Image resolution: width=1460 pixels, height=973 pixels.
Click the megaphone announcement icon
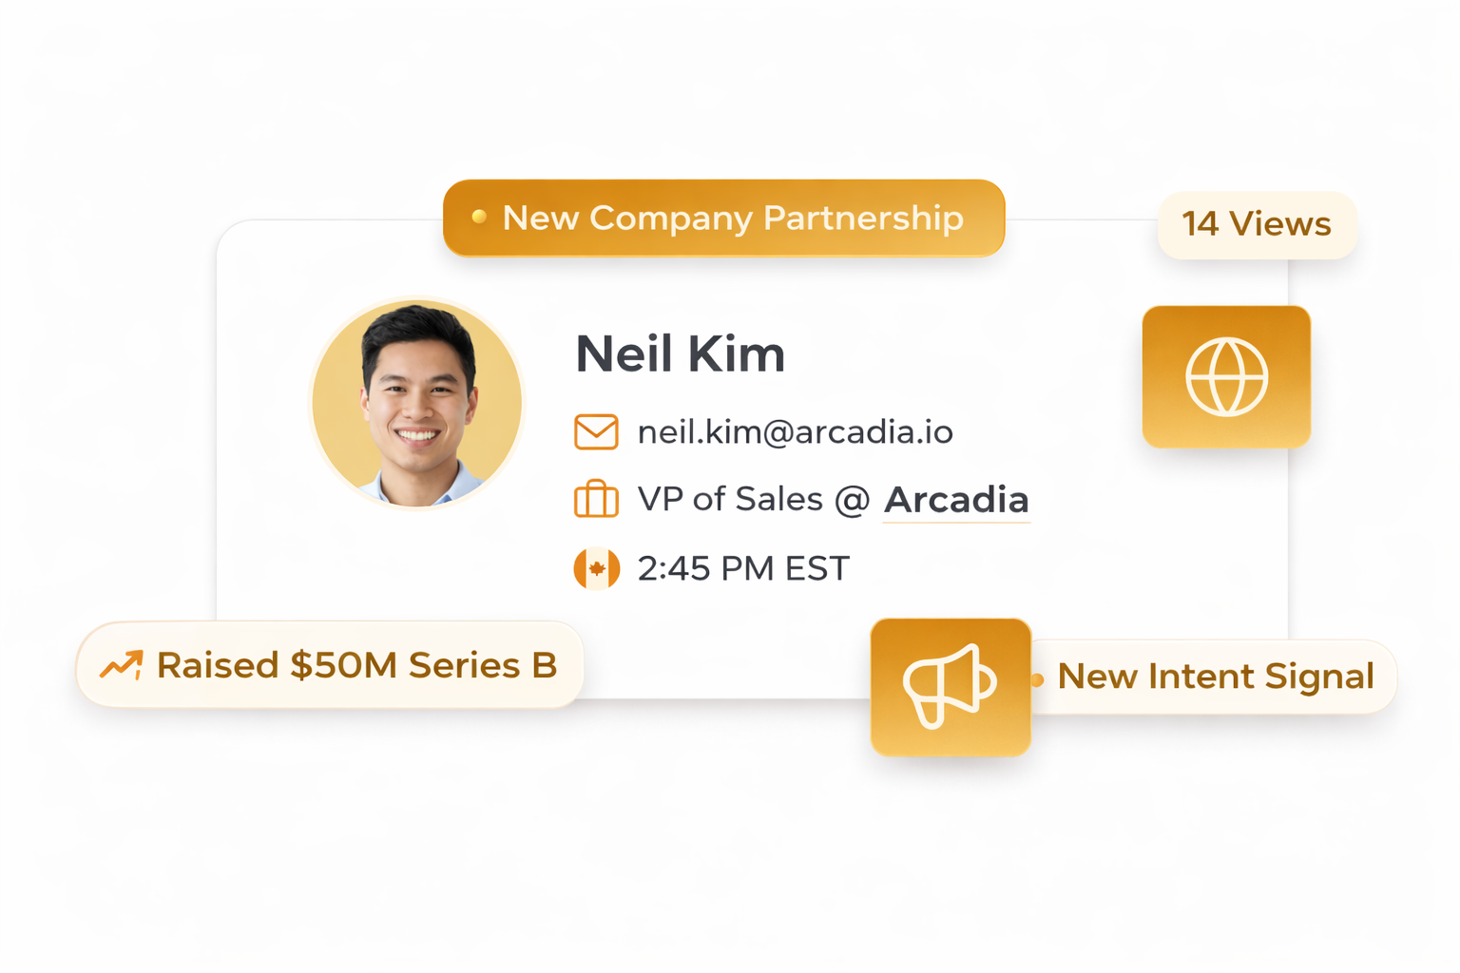[951, 687]
